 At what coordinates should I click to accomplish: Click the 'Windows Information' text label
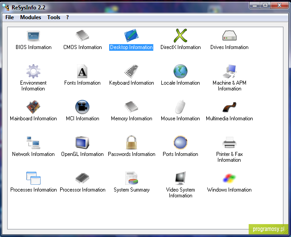click(230, 190)
